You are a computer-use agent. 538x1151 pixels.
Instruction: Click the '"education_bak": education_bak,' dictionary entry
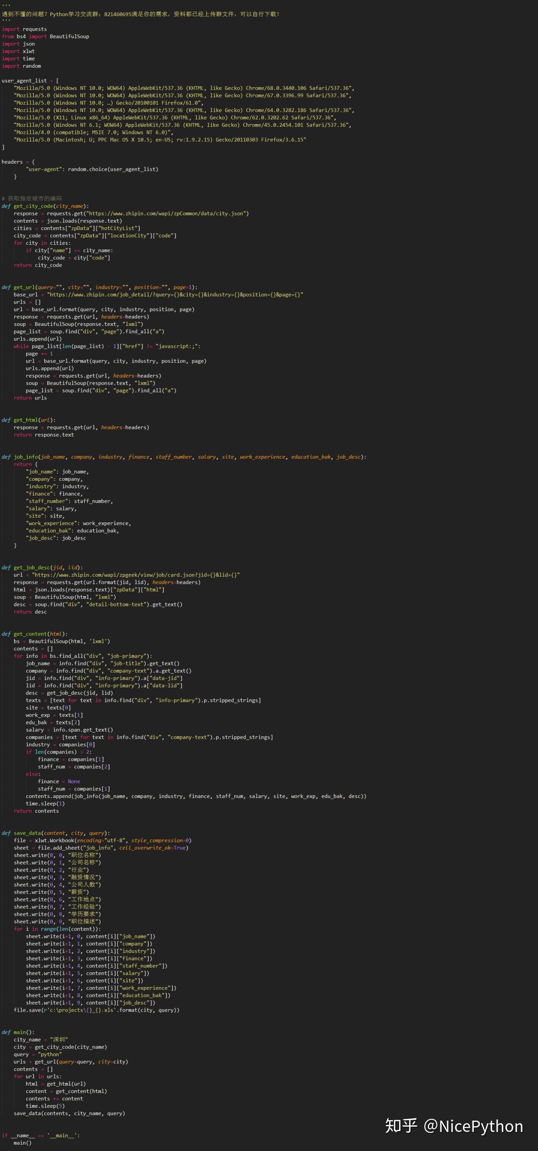(x=72, y=530)
